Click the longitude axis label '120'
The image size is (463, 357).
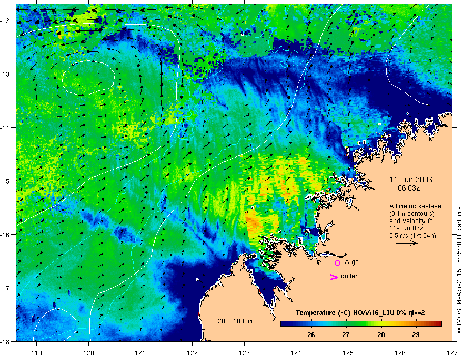point(88,353)
